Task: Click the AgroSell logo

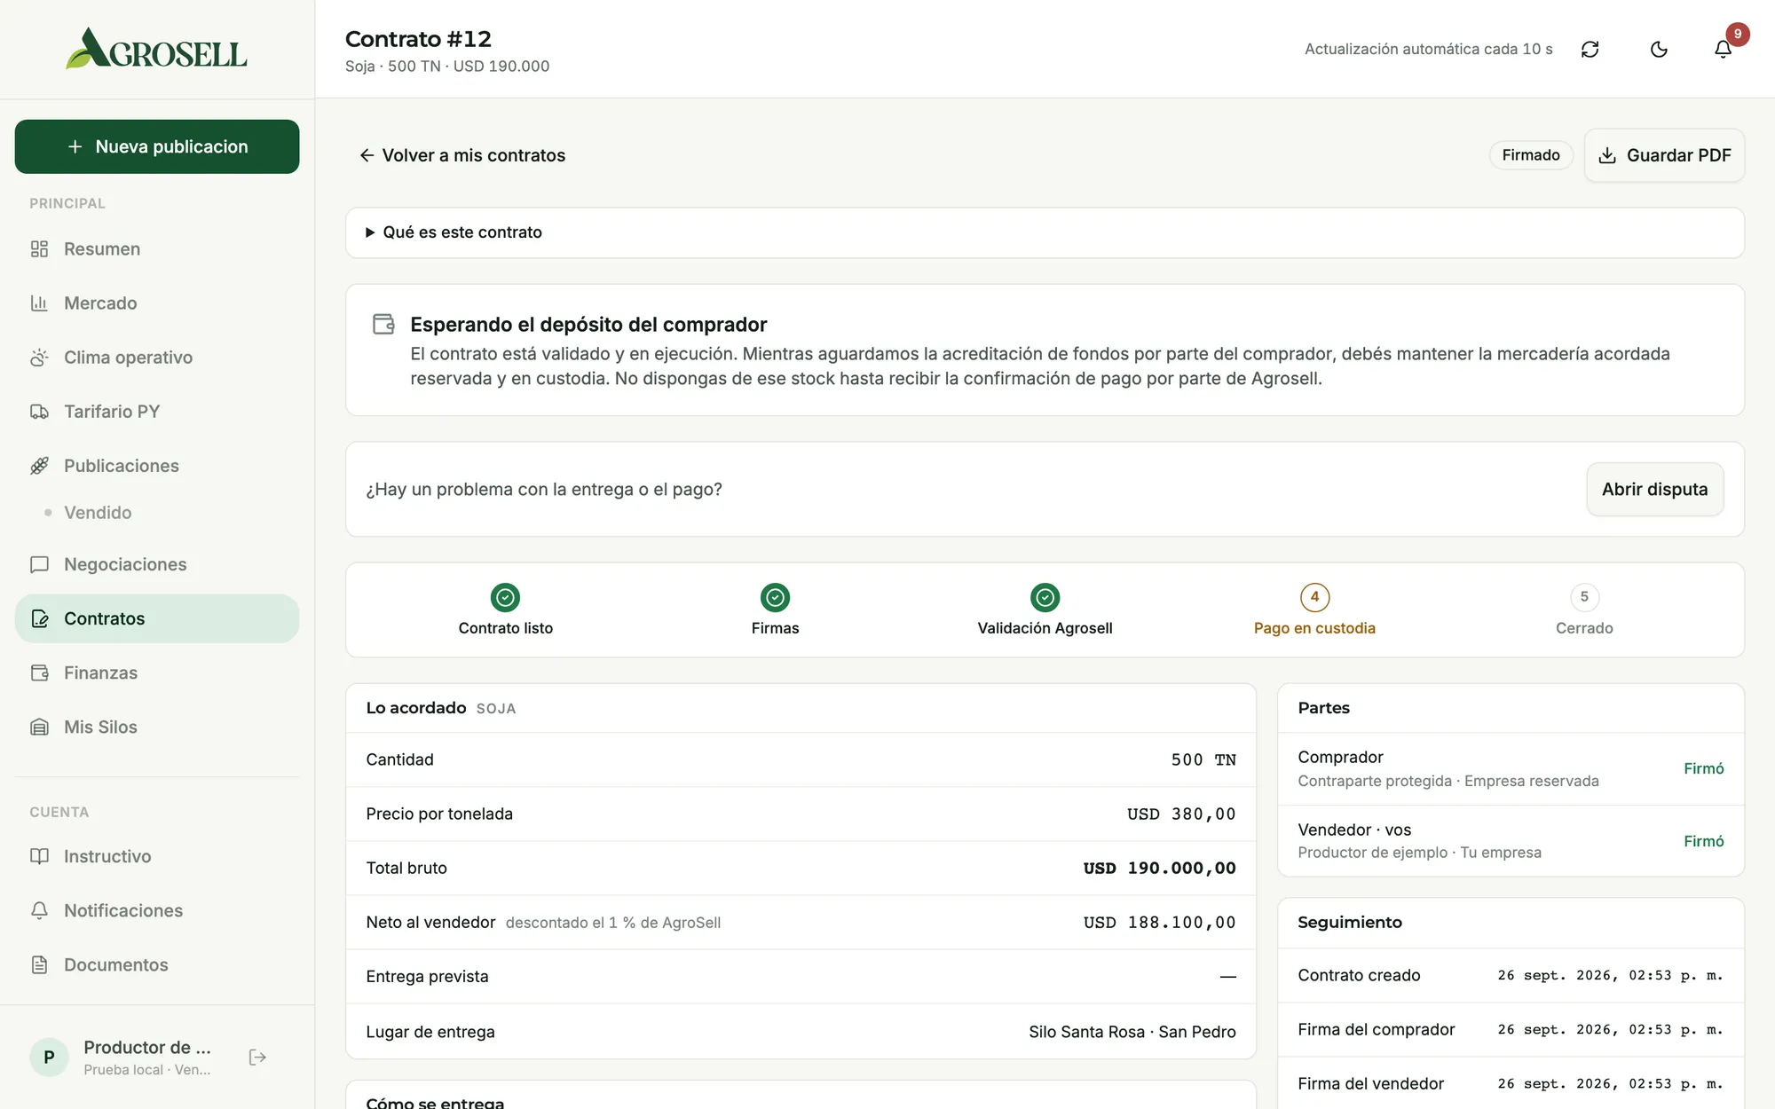Action: [x=157, y=49]
